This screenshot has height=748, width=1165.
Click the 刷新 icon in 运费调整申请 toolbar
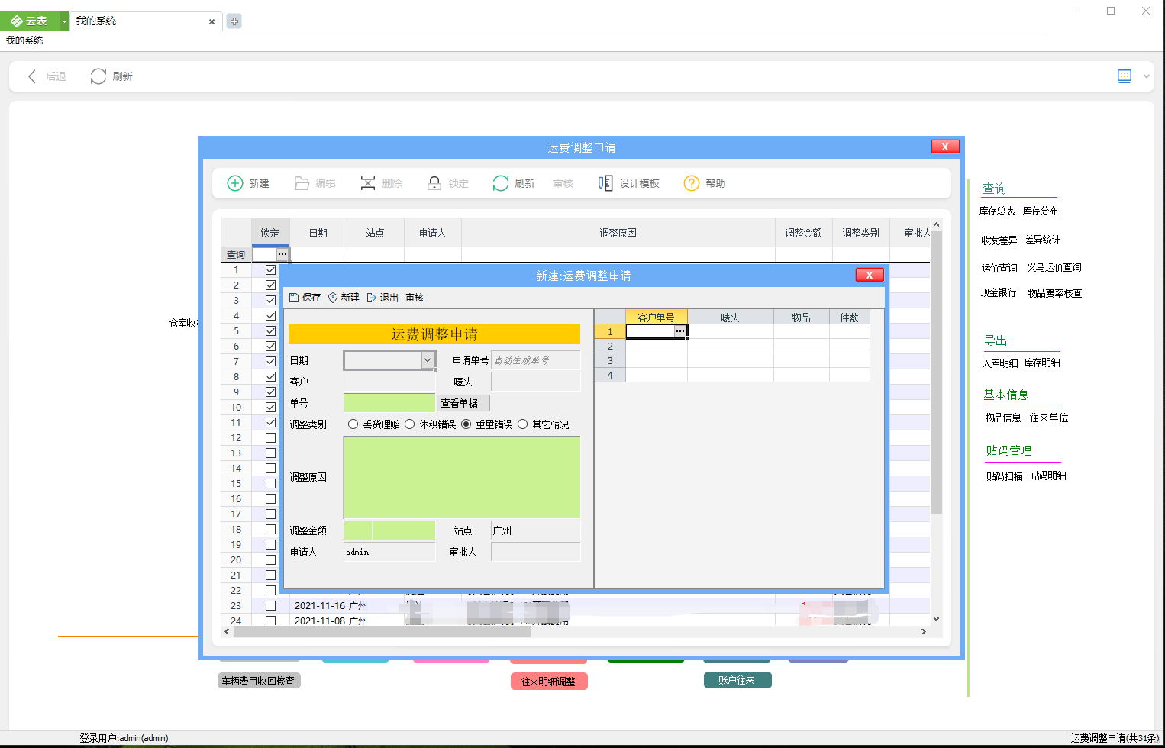pyautogui.click(x=501, y=183)
